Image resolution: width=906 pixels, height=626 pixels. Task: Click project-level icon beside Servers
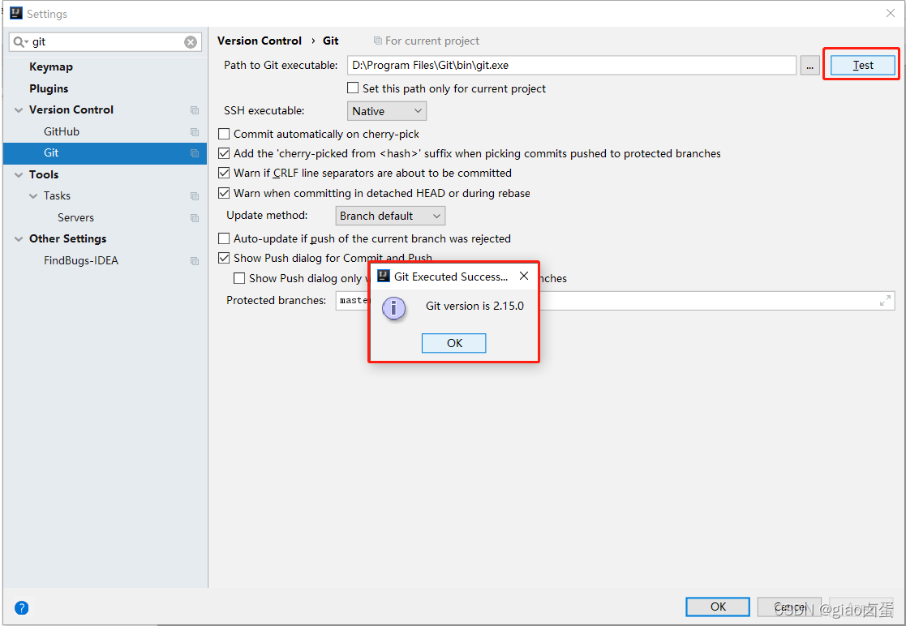click(195, 218)
